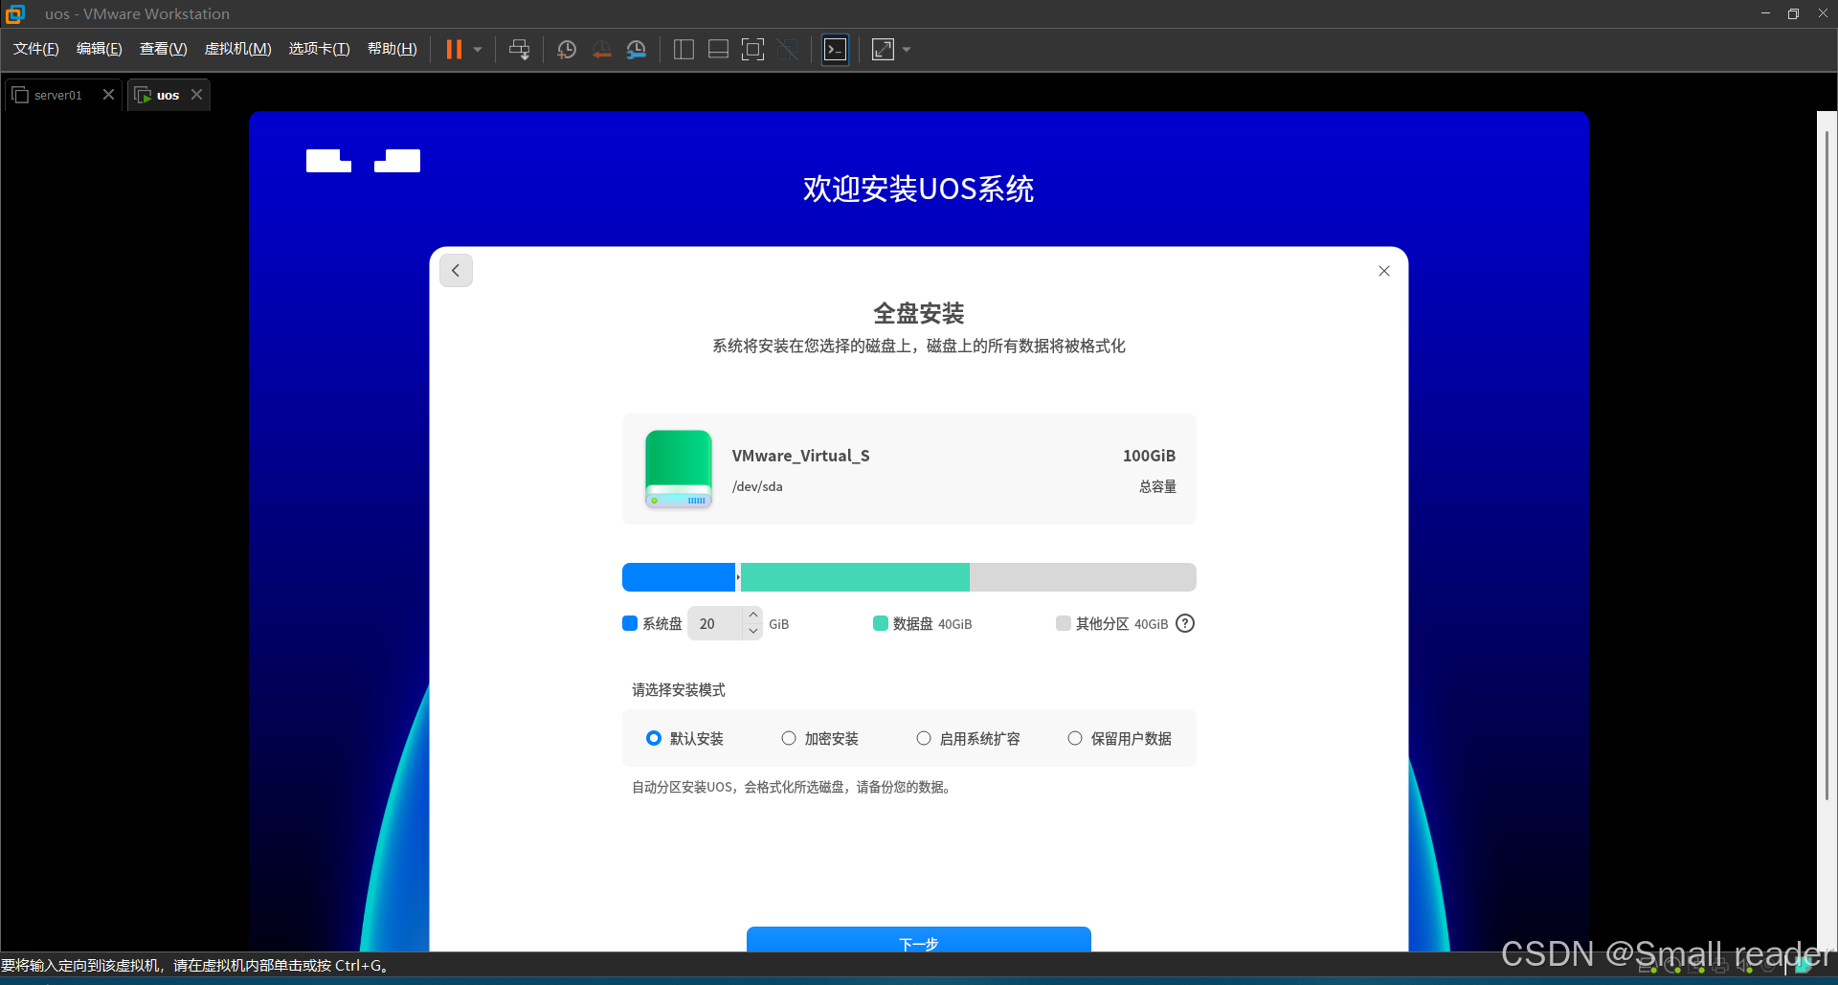The height and width of the screenshot is (985, 1838).
Task: Click the 其他分区 40GiB label
Action: [x=1122, y=623]
